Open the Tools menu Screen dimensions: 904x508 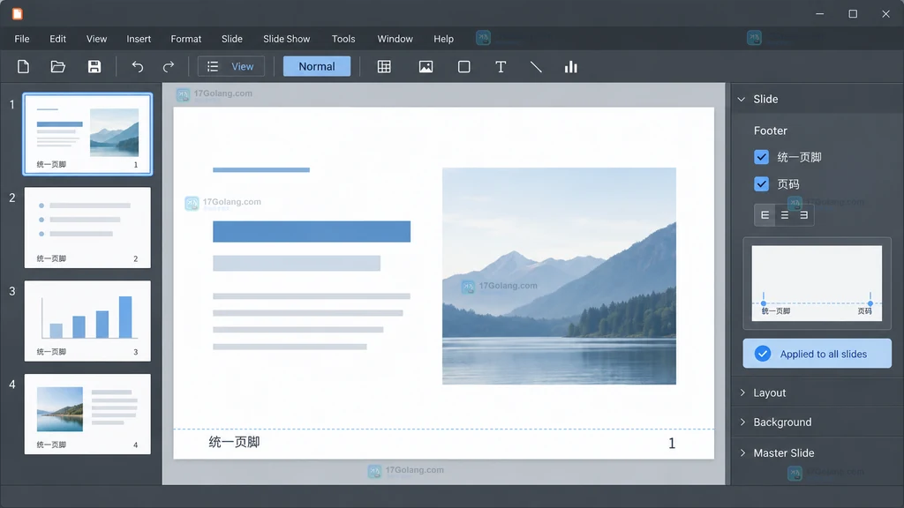pyautogui.click(x=343, y=39)
